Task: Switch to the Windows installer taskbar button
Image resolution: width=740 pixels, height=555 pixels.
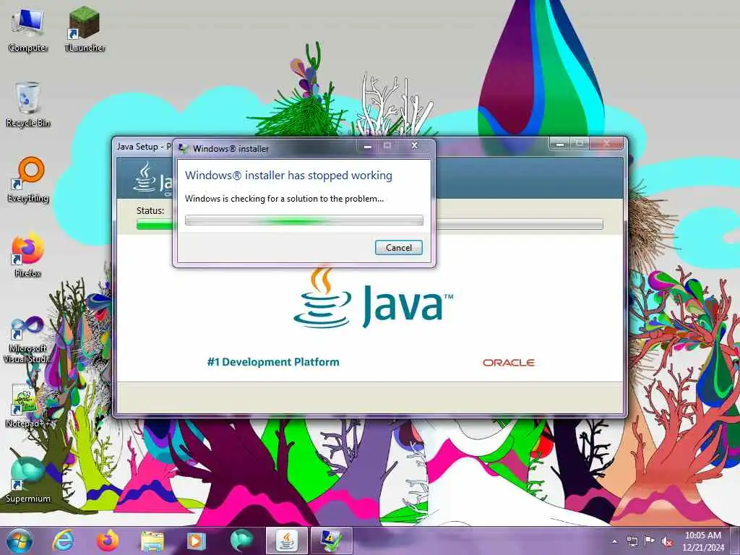Action: [331, 541]
